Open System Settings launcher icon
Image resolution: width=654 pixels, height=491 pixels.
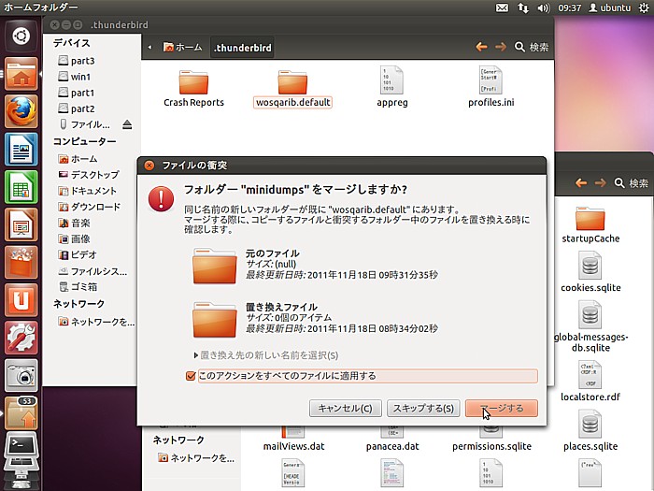click(x=21, y=338)
